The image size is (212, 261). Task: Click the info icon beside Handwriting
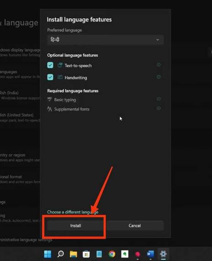(x=159, y=77)
